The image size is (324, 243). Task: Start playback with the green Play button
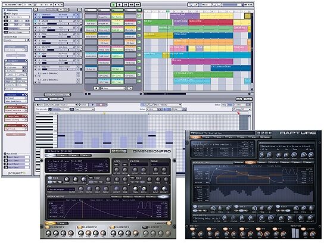[113, 5]
